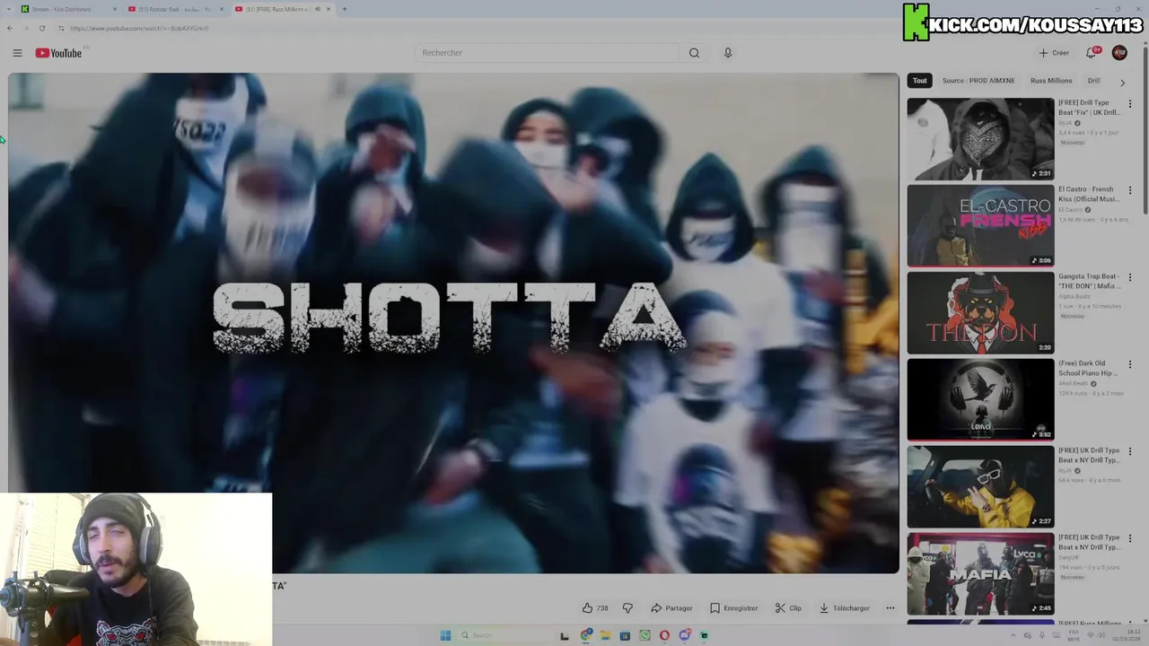Open the Windows Start button
The height and width of the screenshot is (646, 1149).
[x=445, y=635]
